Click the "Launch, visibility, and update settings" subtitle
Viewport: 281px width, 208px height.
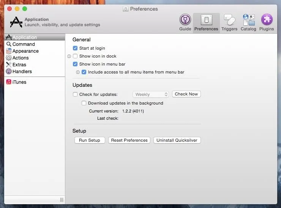point(62,25)
